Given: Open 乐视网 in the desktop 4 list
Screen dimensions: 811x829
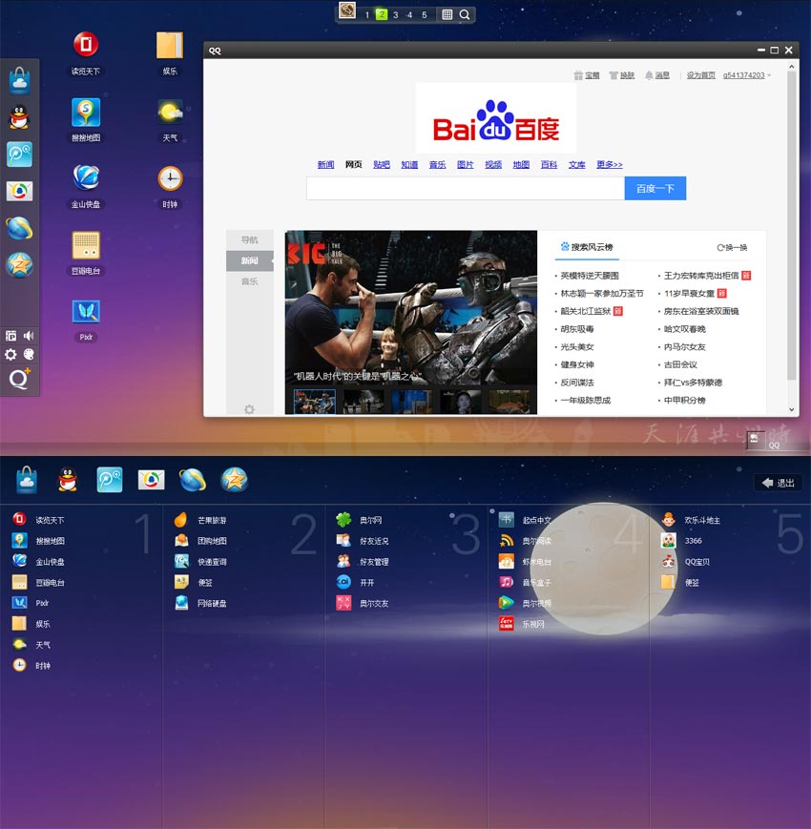Looking at the screenshot, I should coord(522,624).
